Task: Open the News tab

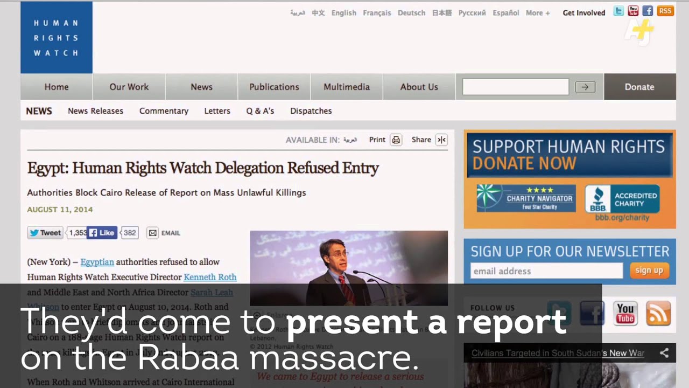Action: pyautogui.click(x=201, y=87)
